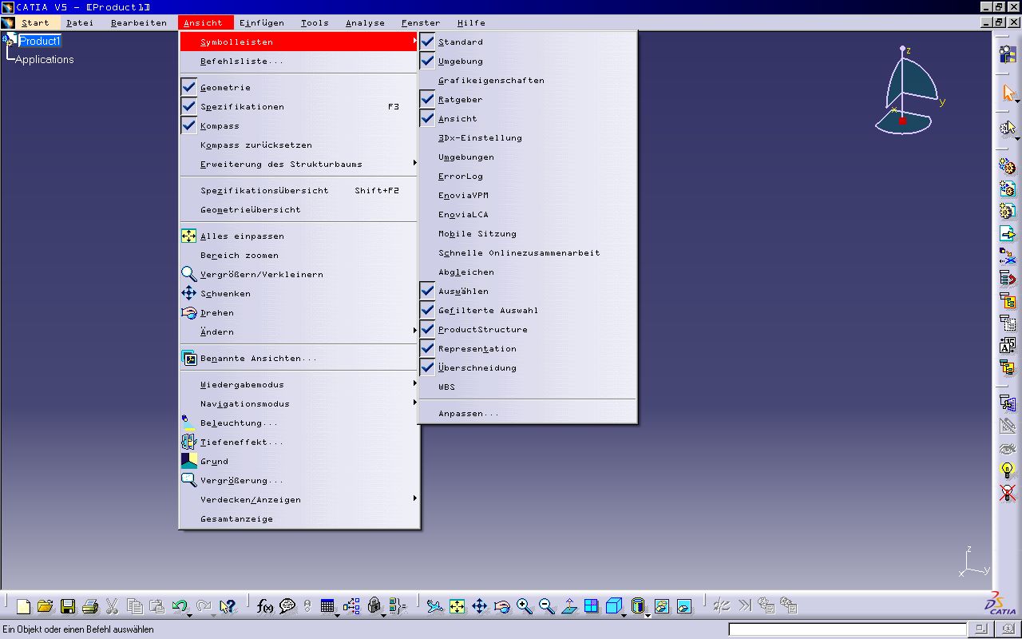The image size is (1022, 639).
Task: Open the Einfügen menu
Action: [x=262, y=22]
